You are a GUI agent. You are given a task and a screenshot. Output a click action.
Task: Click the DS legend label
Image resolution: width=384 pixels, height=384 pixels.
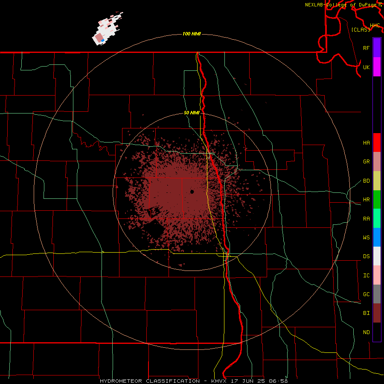[366, 256]
